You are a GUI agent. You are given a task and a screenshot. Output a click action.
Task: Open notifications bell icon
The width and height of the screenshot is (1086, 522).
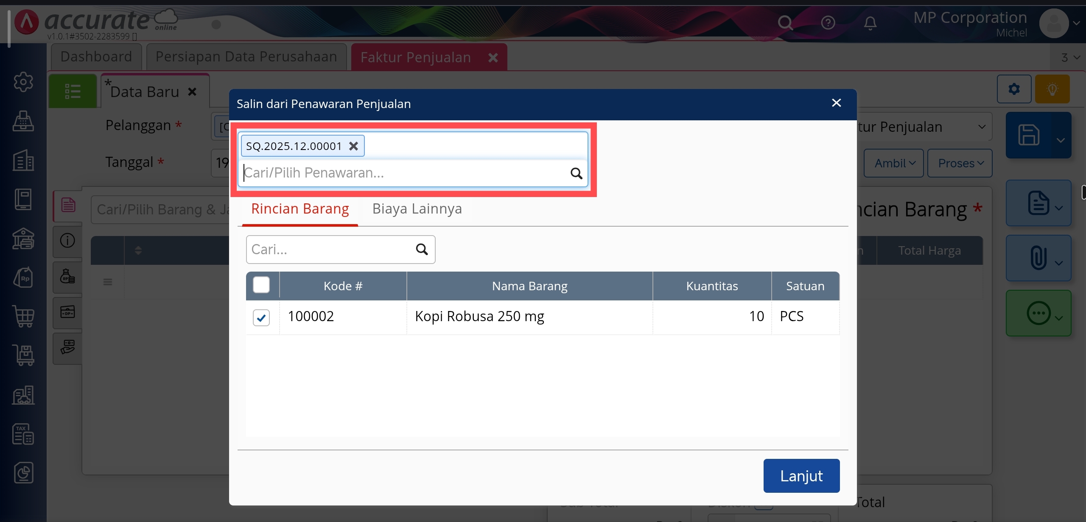tap(870, 23)
